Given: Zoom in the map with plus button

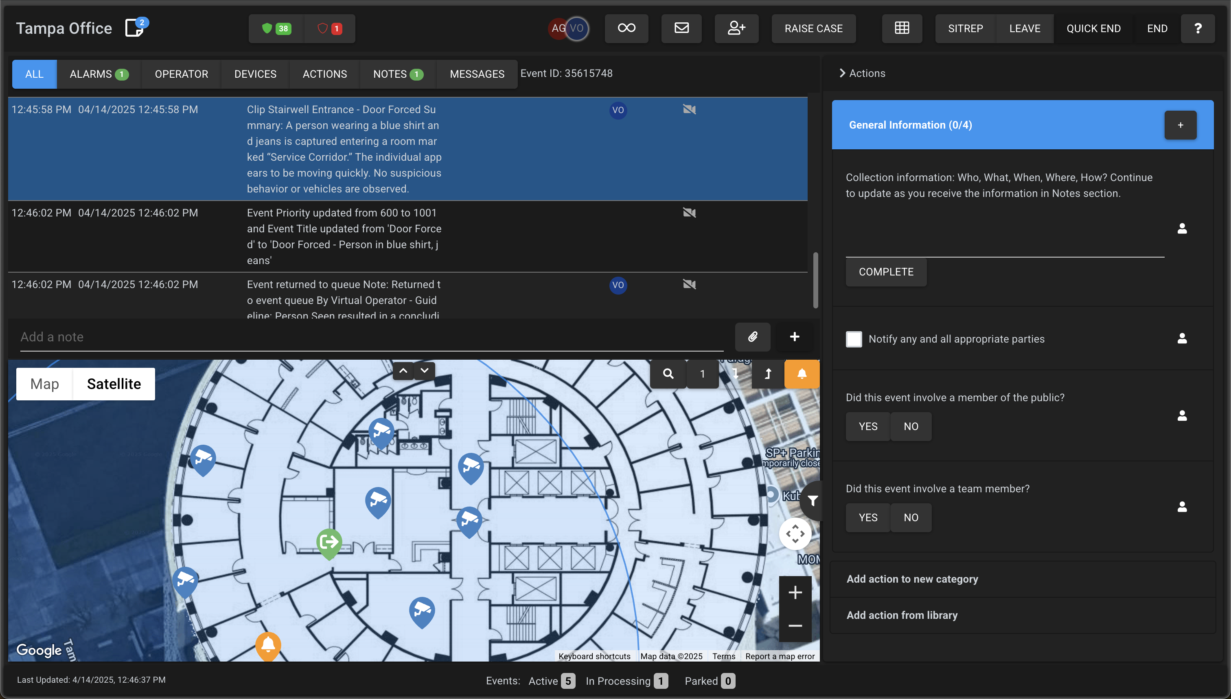Looking at the screenshot, I should 795,592.
